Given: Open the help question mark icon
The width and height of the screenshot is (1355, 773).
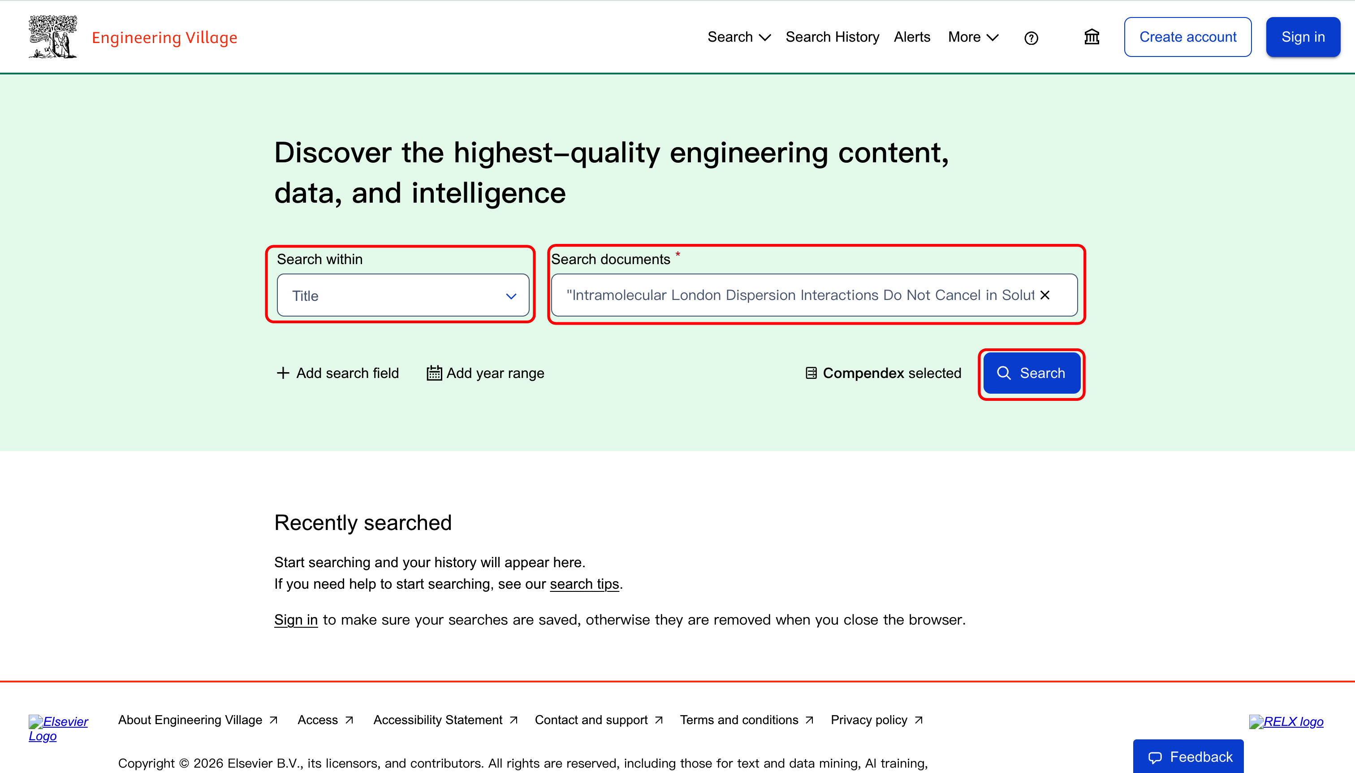Looking at the screenshot, I should 1031,38.
